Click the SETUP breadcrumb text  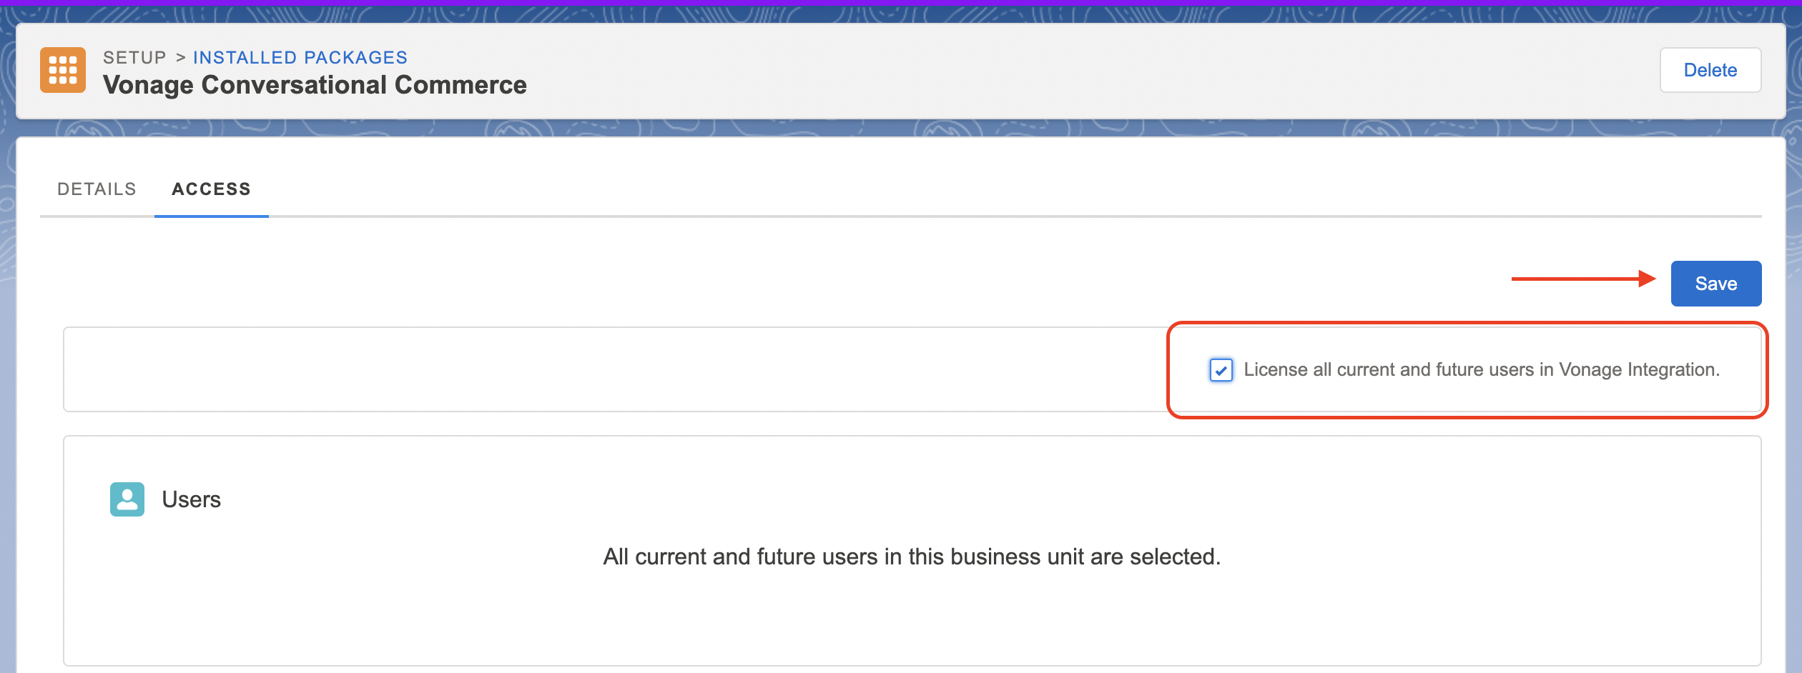tap(134, 57)
